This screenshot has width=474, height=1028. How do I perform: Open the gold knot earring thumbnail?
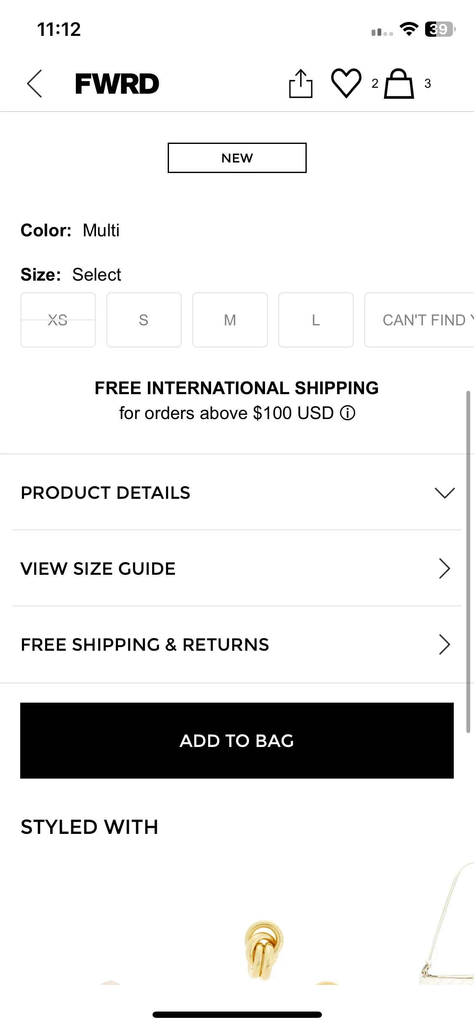click(x=264, y=950)
